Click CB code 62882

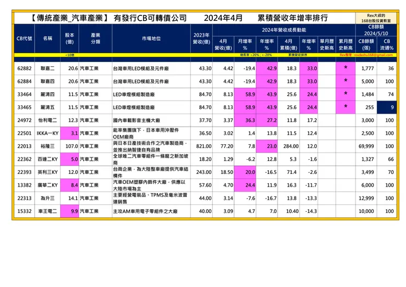pos(24,69)
